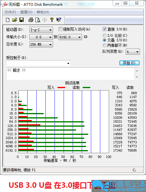
Task: Maximize the ATTO Disk Benchmark window
Action: 125,3
